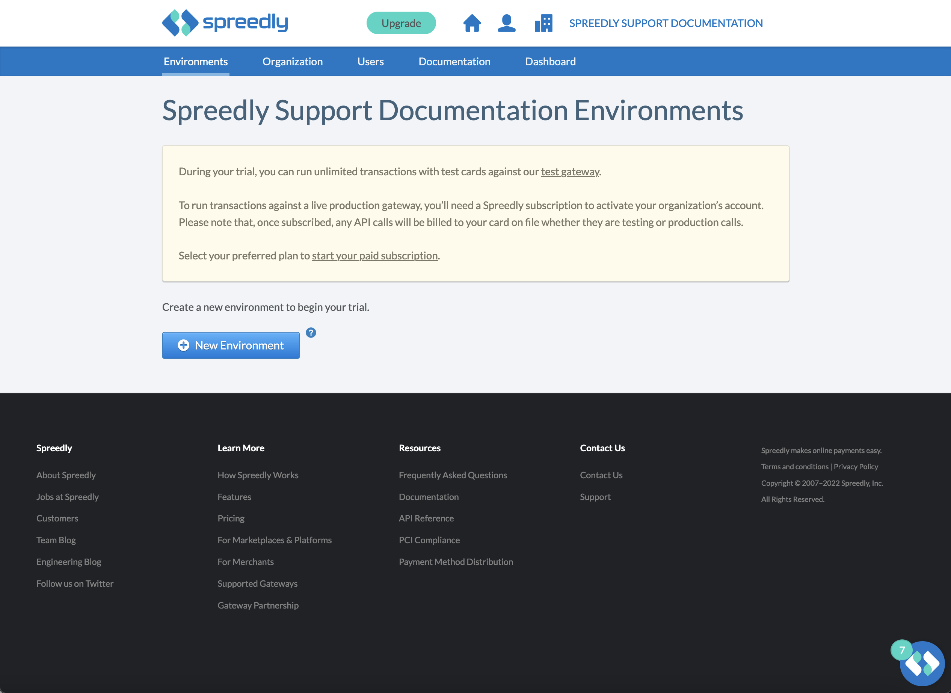Click the 'All Rights Reserved.' text

point(793,499)
